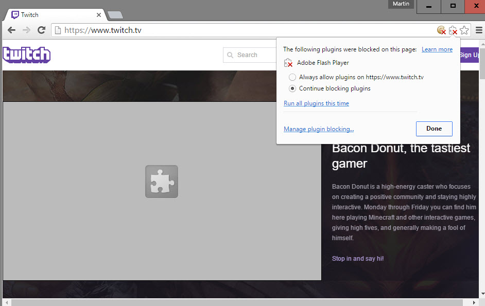Select the Twitch tab
Screen dimensions: 485x306
tap(56, 15)
